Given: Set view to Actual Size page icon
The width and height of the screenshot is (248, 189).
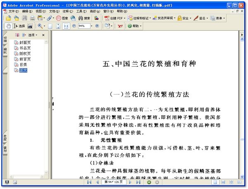Looking at the screenshot, I should (50, 26).
